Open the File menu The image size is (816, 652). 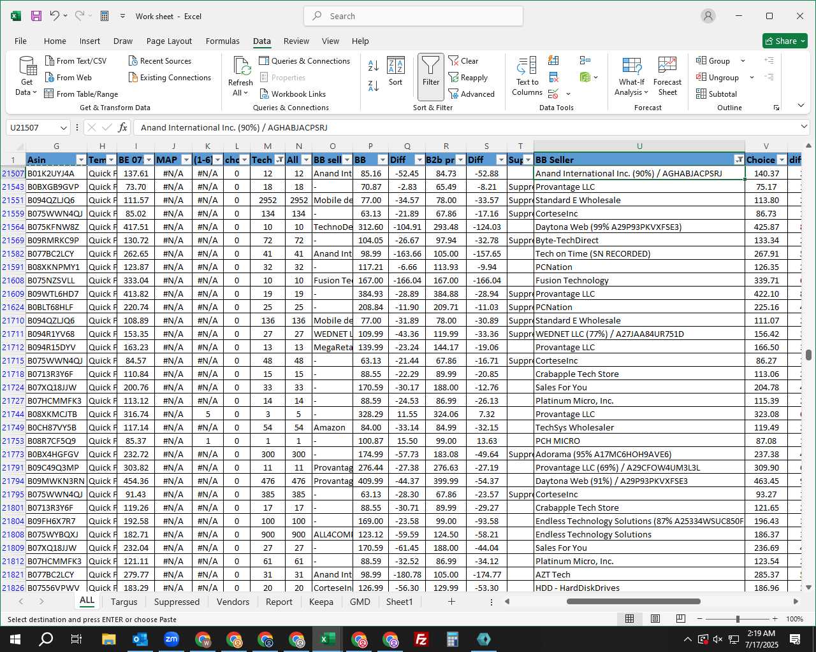click(x=20, y=41)
